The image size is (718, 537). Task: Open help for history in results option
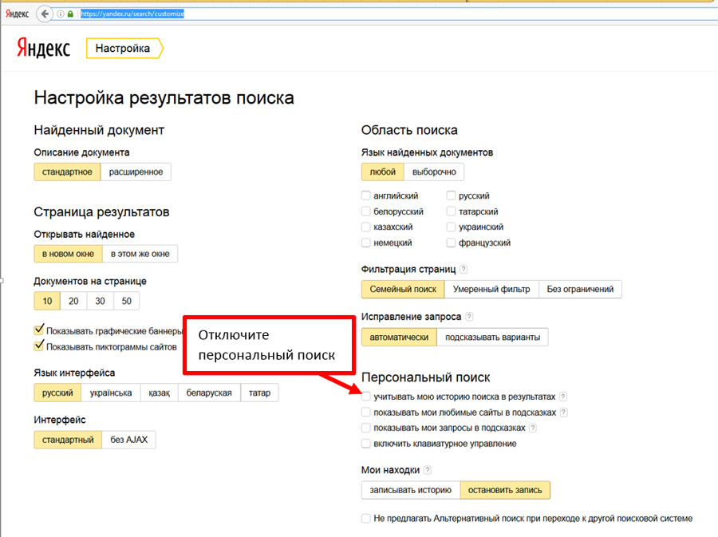point(563,397)
